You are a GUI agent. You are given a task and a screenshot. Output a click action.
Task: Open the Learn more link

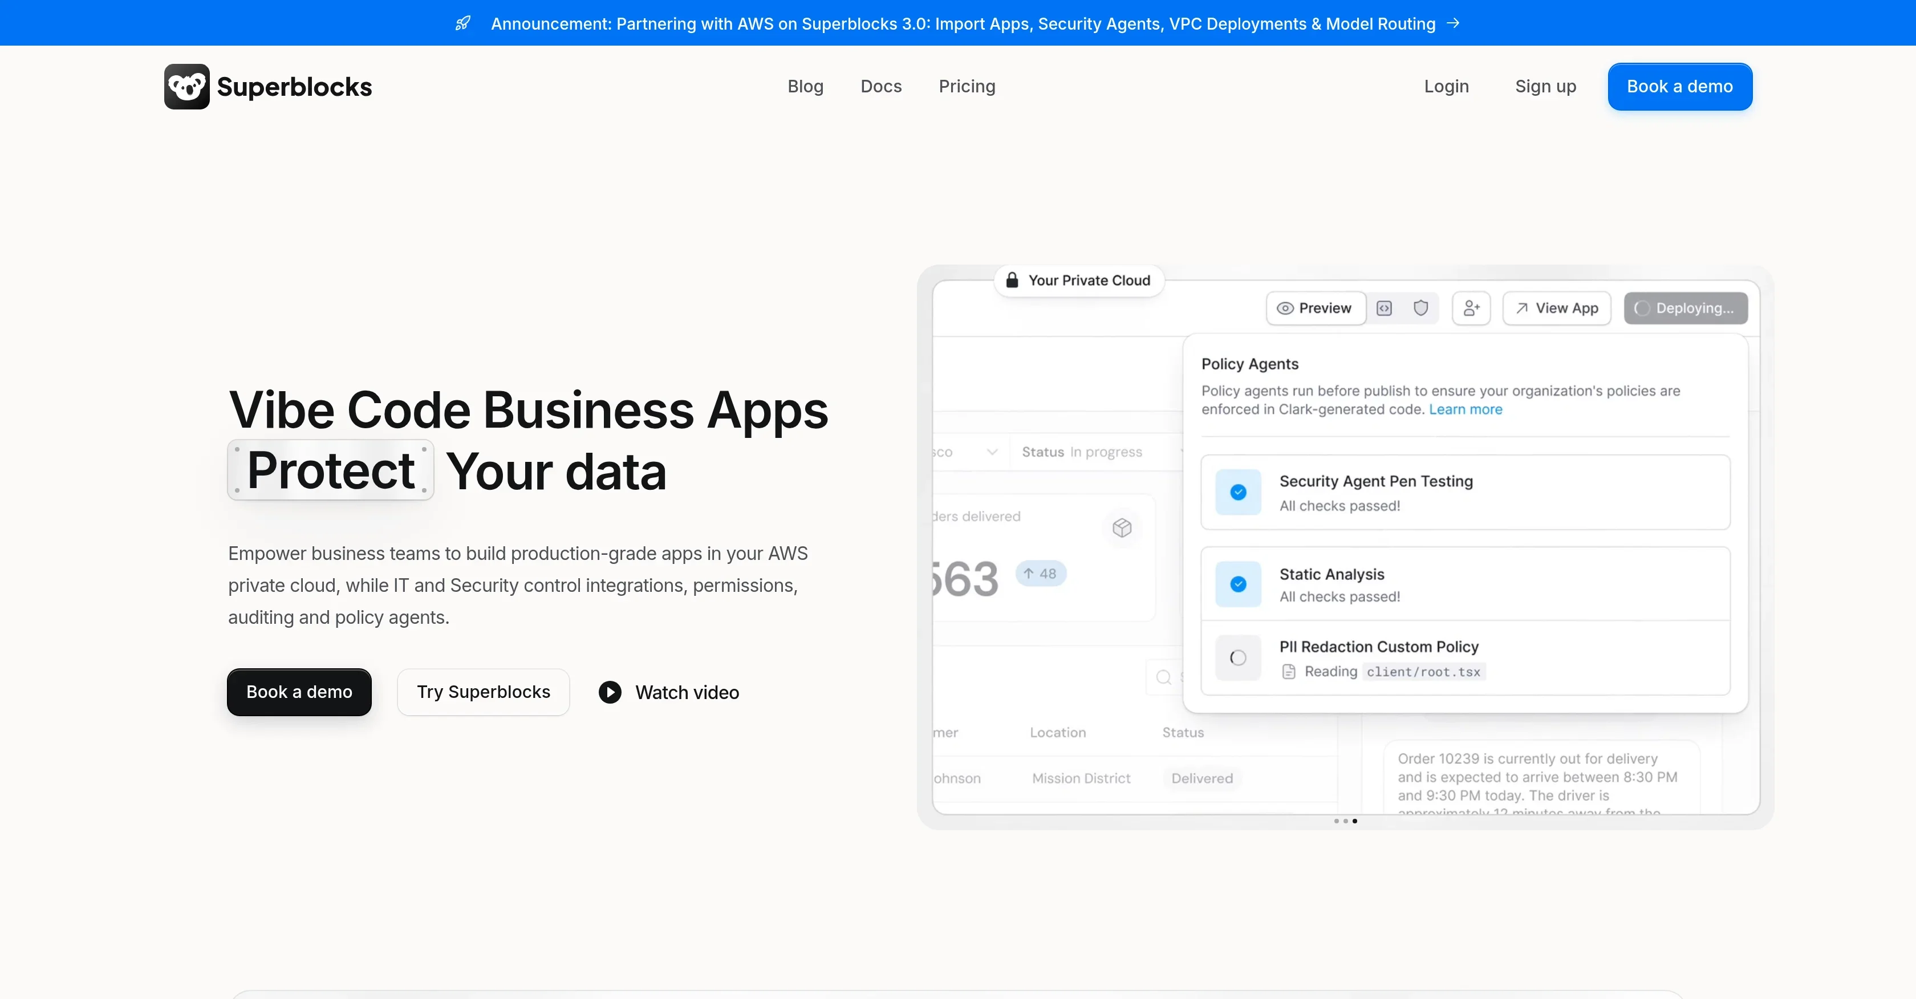tap(1466, 409)
